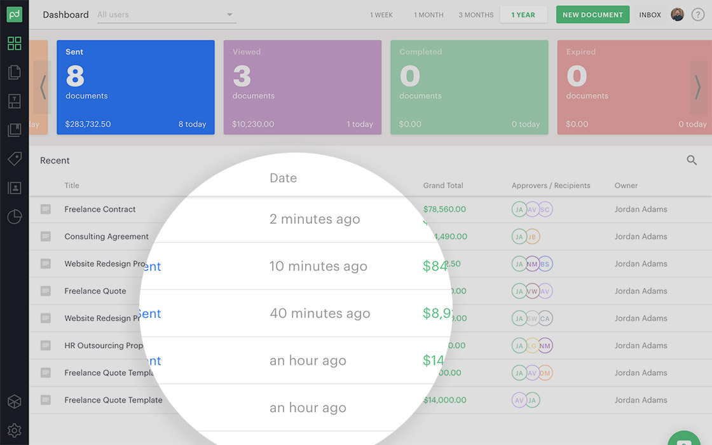Show next status cards with right chevron
The height and width of the screenshot is (445, 712).
coord(698,87)
